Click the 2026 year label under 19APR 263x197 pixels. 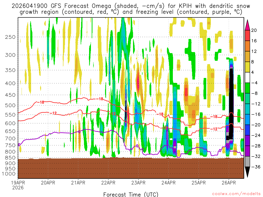pos(17,188)
